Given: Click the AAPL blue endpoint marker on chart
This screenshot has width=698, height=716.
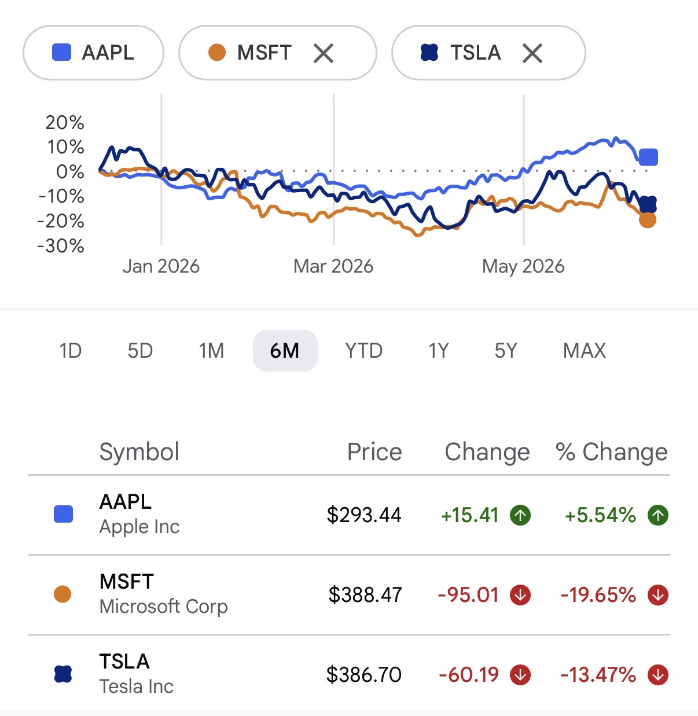Looking at the screenshot, I should tap(648, 157).
